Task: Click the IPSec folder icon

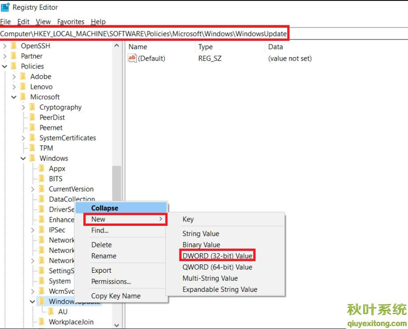Action: pyautogui.click(x=42, y=230)
